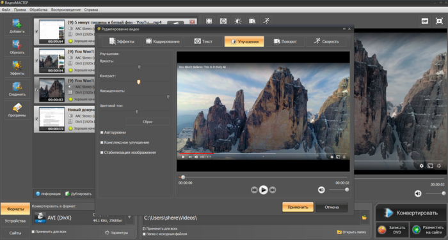
Task: Click the GIF creation icon
Action: tap(424, 21)
